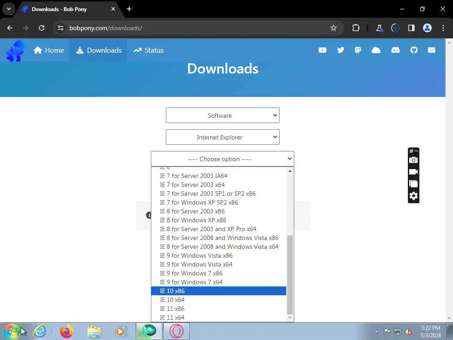The height and width of the screenshot is (340, 453).
Task: Select IE 9 for Windows Vista x64
Action: [x=219, y=265]
